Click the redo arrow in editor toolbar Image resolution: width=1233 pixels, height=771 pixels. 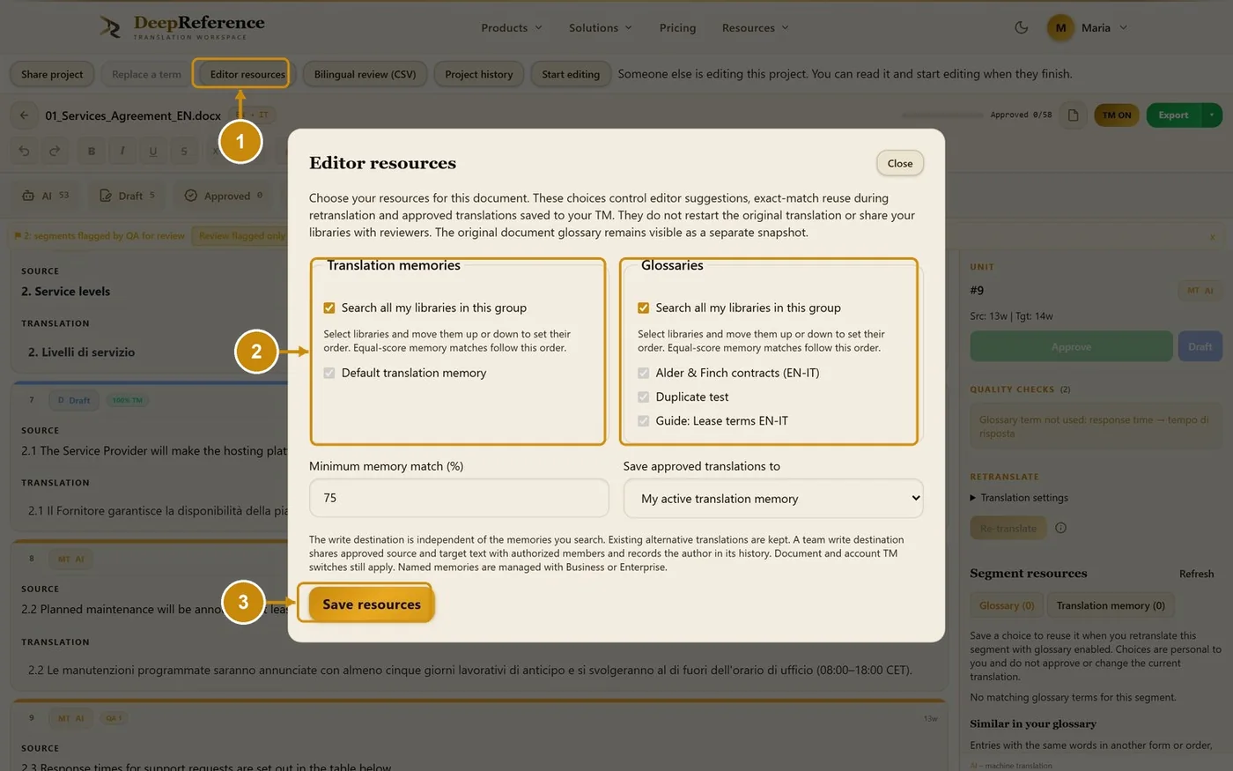coord(55,151)
